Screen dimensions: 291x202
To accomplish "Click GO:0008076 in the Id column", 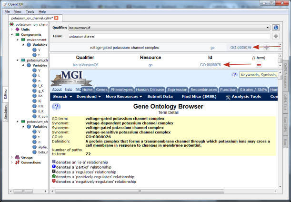I will [210, 65].
